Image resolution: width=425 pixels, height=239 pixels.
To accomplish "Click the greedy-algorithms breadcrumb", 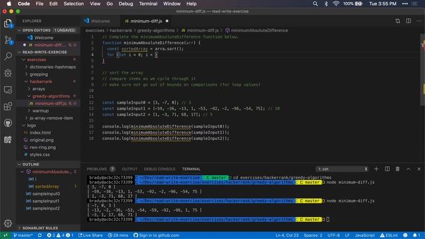I will (x=156, y=31).
